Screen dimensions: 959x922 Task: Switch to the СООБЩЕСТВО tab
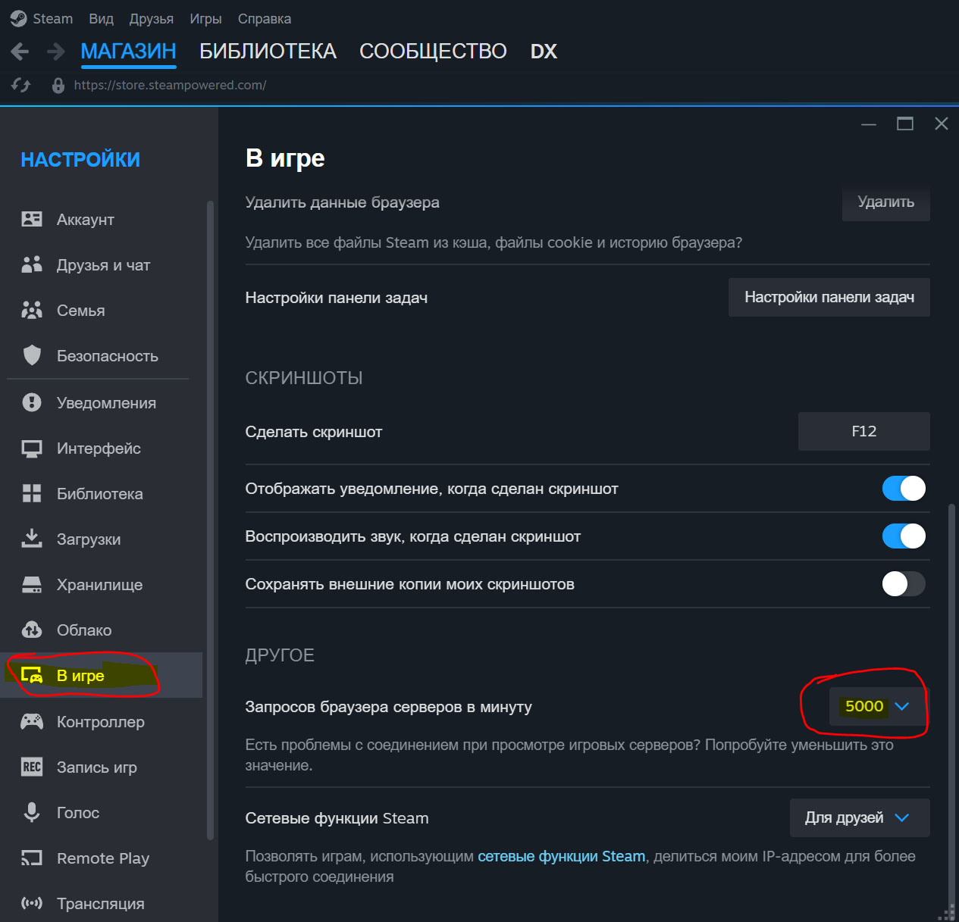(433, 52)
